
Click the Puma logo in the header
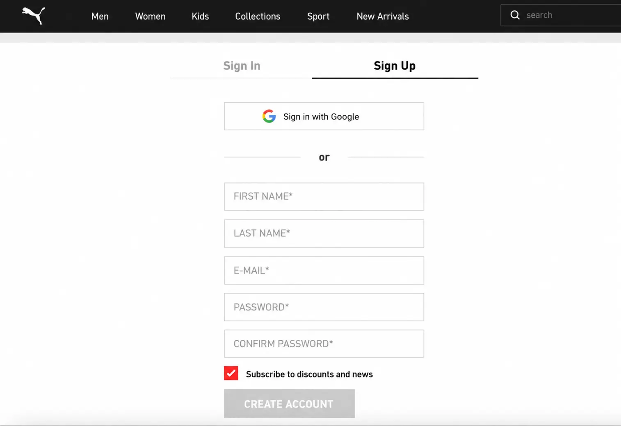34,16
